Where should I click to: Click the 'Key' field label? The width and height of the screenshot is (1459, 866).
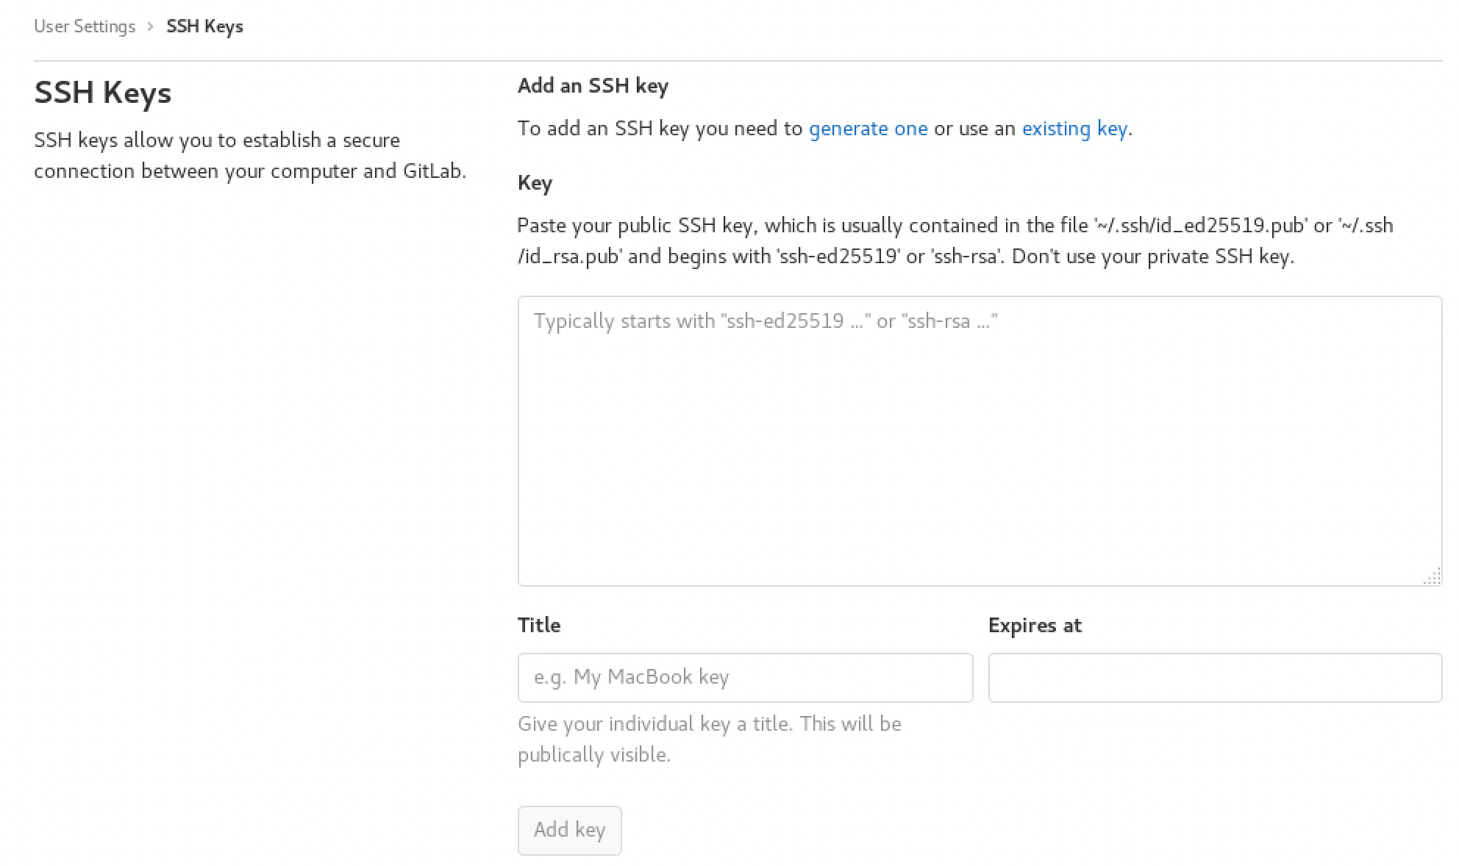535,183
